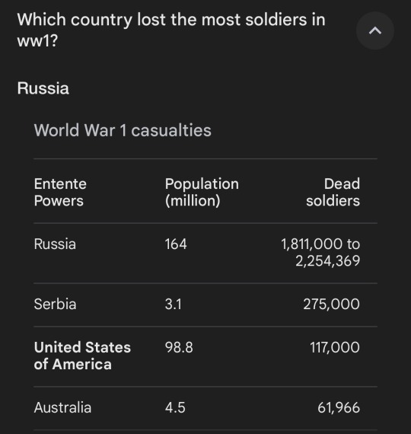Click the 'World War 1 casualties' table title
The height and width of the screenshot is (434, 411).
pyautogui.click(x=123, y=130)
